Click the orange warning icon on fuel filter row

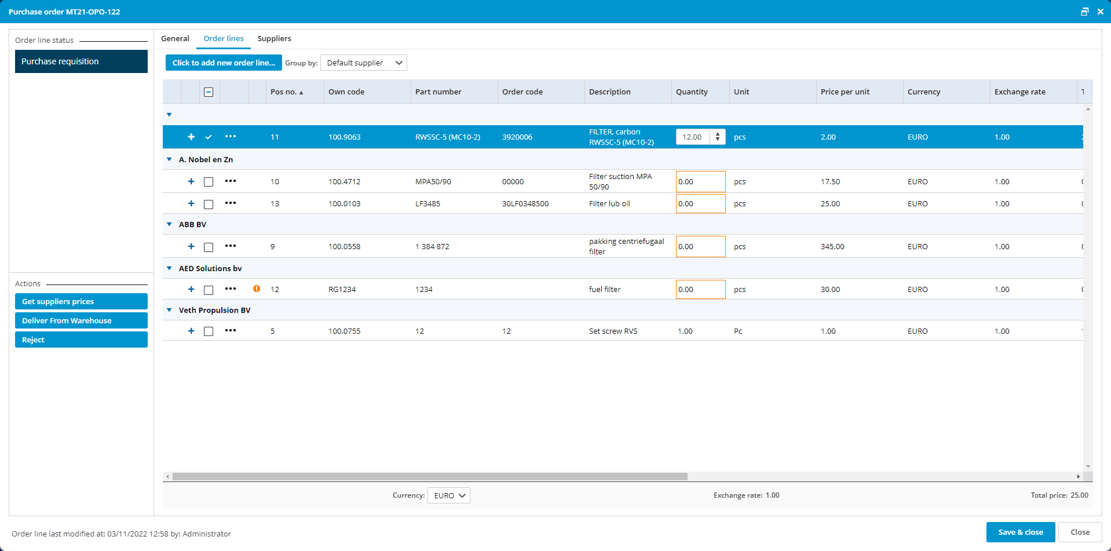click(x=257, y=289)
